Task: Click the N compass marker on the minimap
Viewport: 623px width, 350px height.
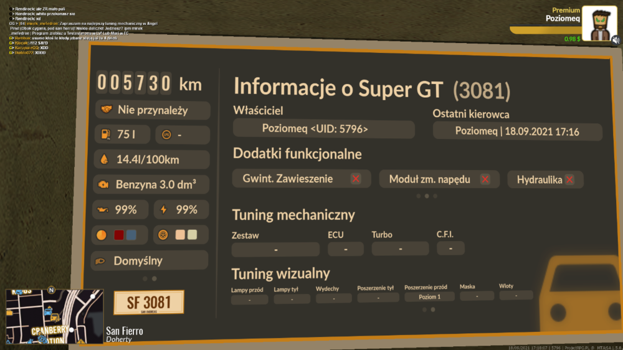Action: (x=51, y=290)
